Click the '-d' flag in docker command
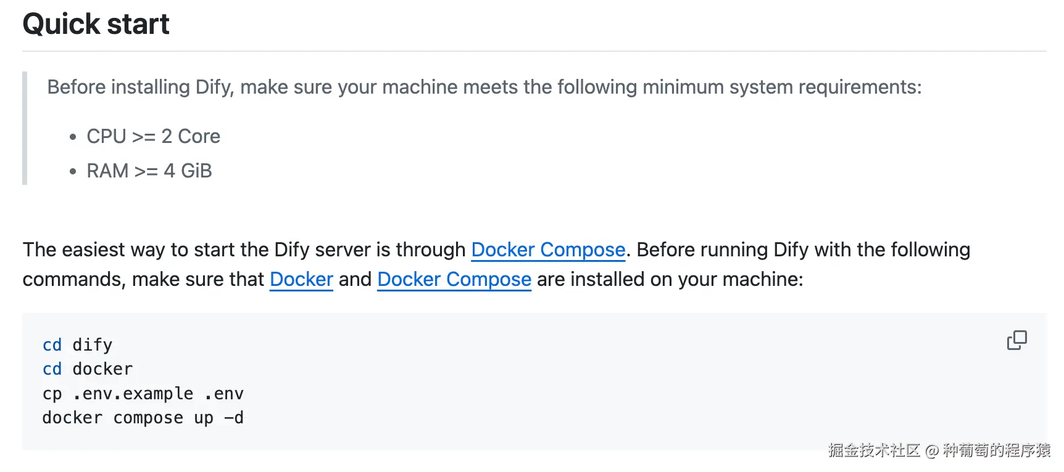The width and height of the screenshot is (1064, 472). pyautogui.click(x=234, y=418)
